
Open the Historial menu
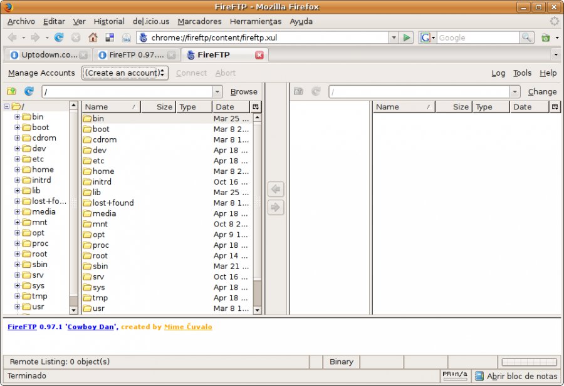tap(109, 21)
